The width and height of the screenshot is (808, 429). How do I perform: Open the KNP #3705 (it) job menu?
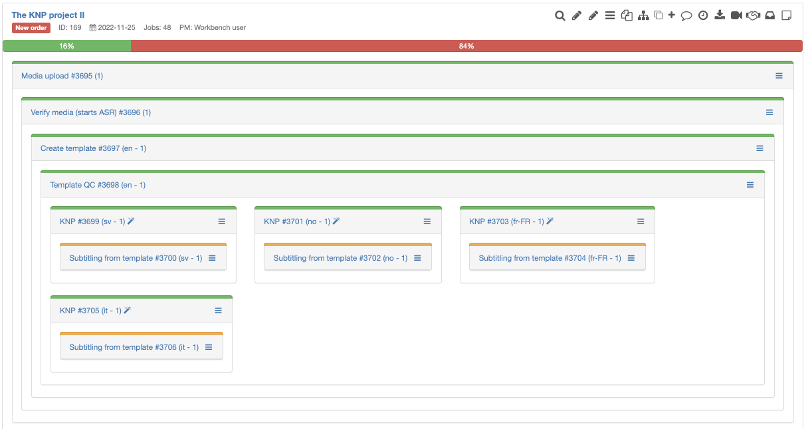tap(219, 311)
